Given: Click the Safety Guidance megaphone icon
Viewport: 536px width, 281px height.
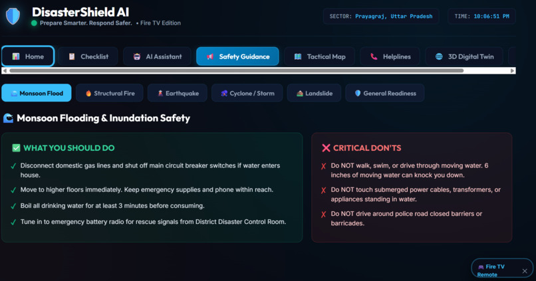Looking at the screenshot, I should 210,56.
